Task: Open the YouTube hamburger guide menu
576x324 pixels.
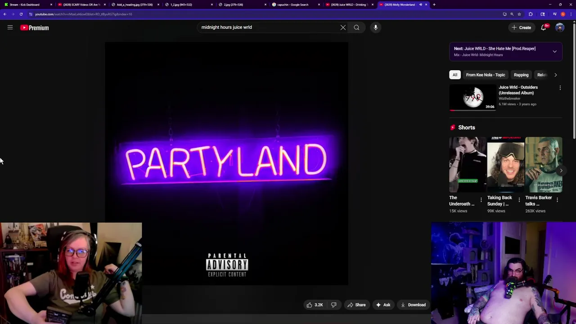Action: tap(10, 27)
